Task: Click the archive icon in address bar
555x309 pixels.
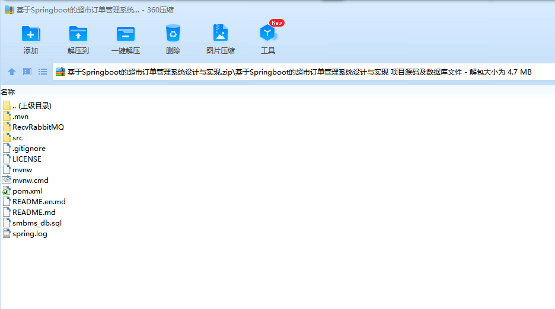Action: (x=60, y=72)
